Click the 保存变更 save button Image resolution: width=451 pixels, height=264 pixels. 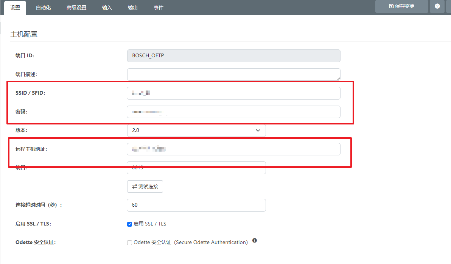(401, 6)
